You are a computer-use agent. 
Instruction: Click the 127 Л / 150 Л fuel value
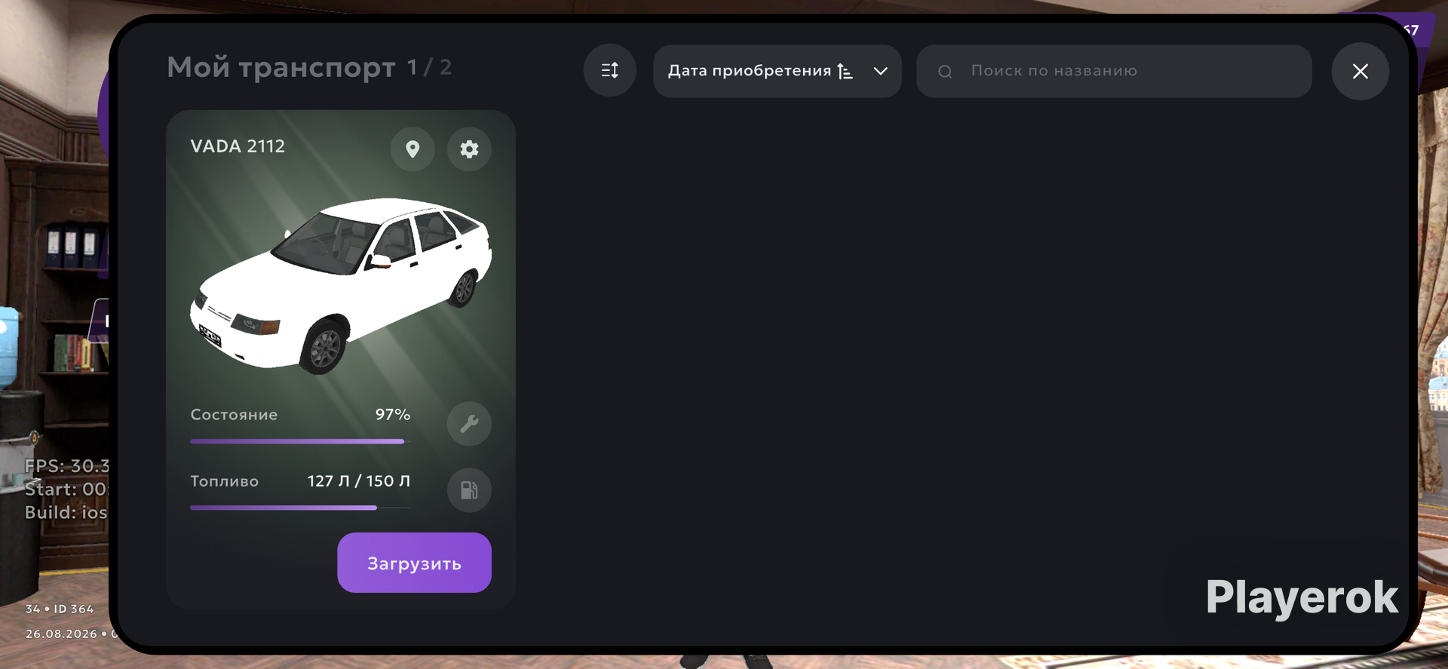click(359, 480)
